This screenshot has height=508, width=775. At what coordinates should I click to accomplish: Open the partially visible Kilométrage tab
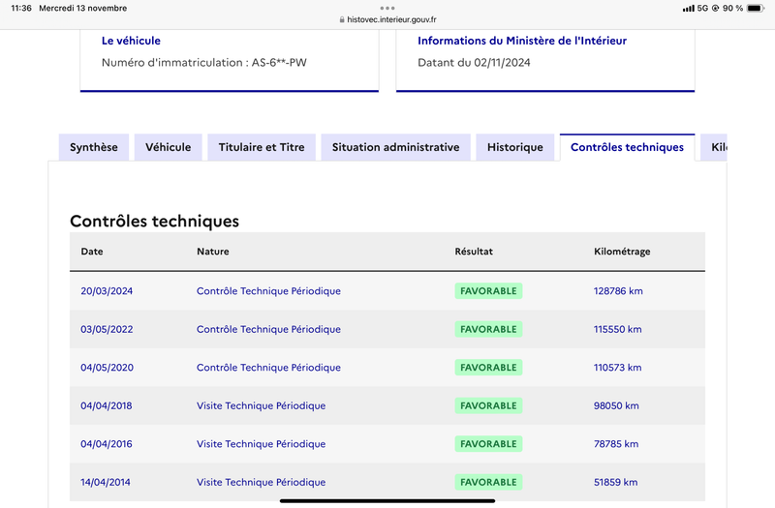(x=714, y=147)
